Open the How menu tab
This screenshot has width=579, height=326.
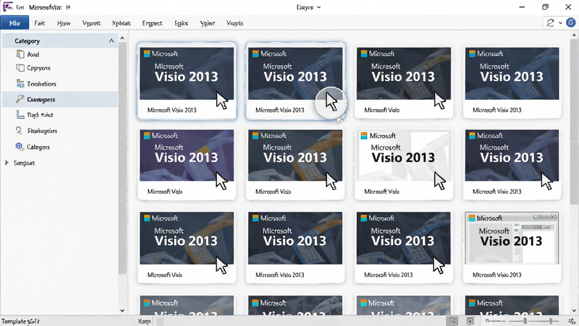[63, 23]
